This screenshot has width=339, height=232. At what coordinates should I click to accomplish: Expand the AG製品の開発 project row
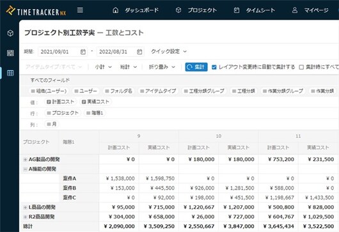point(26,160)
